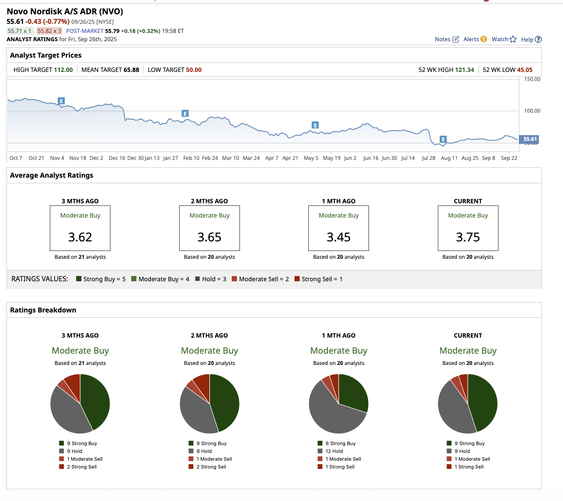Click earnings marker E near Nov 4
Viewport: 563px width, 501px height.
pos(61,101)
